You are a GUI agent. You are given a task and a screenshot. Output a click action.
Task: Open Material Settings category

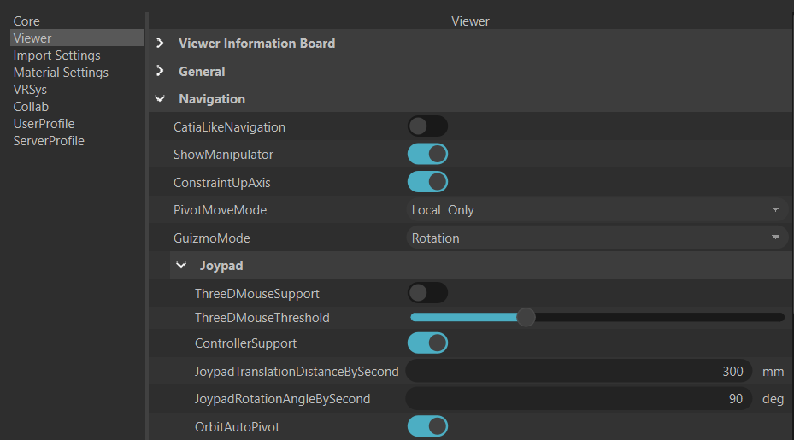61,73
